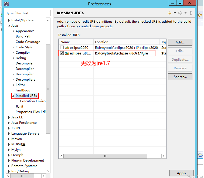Click tree vertical scrollbar thumb

(x=48, y=89)
